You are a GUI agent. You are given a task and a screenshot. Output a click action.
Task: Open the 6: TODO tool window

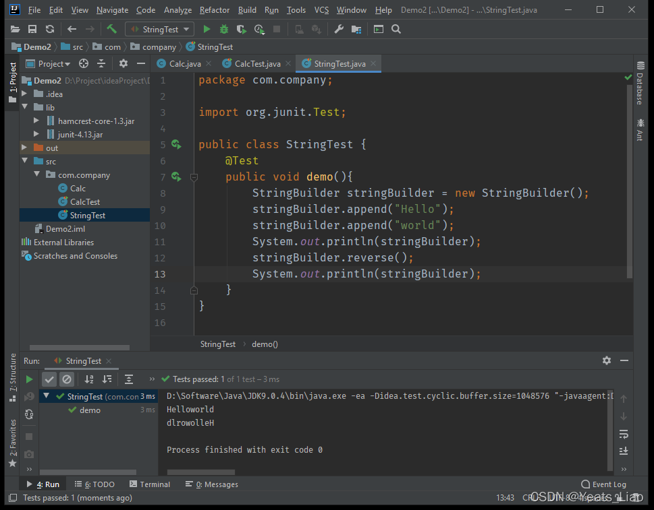point(94,484)
